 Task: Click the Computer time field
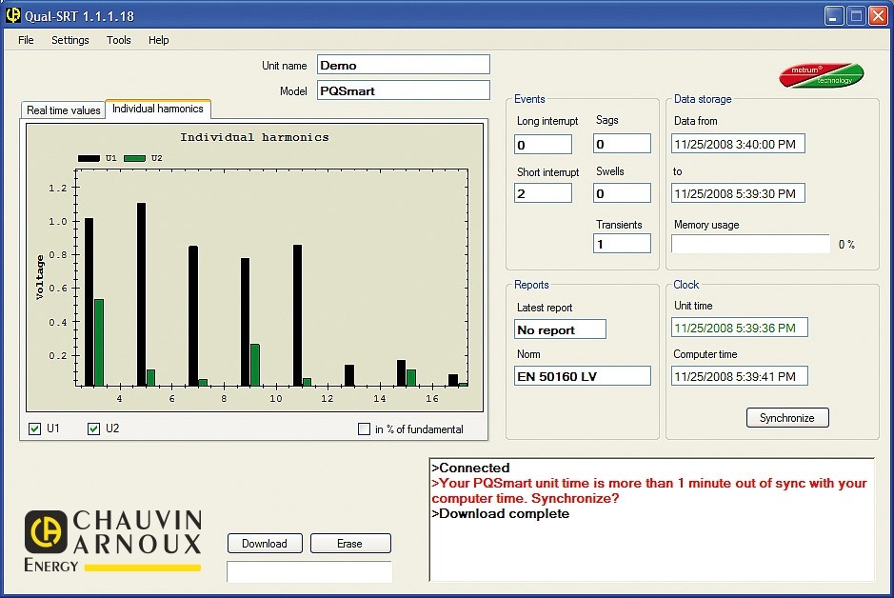coord(740,376)
